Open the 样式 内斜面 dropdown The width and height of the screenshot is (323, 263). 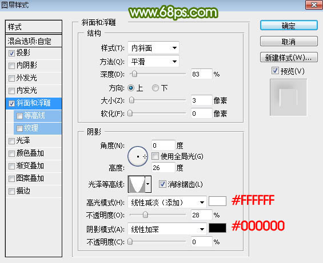(x=153, y=48)
